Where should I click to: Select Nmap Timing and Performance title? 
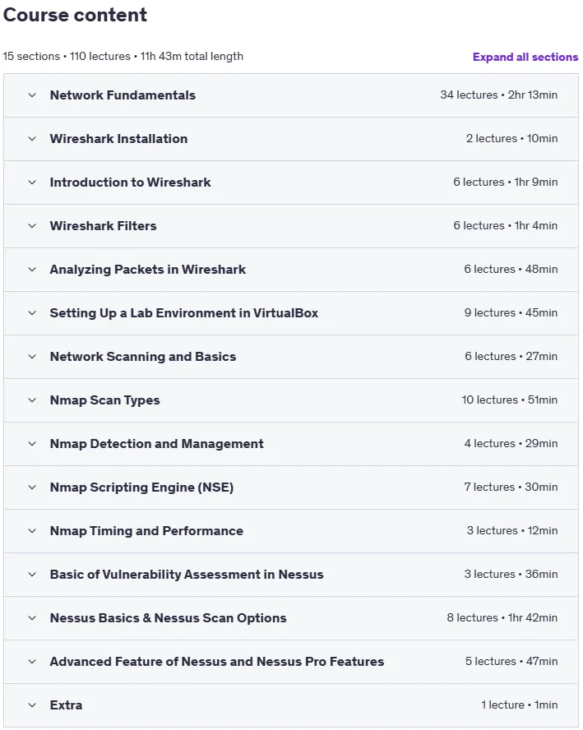146,531
